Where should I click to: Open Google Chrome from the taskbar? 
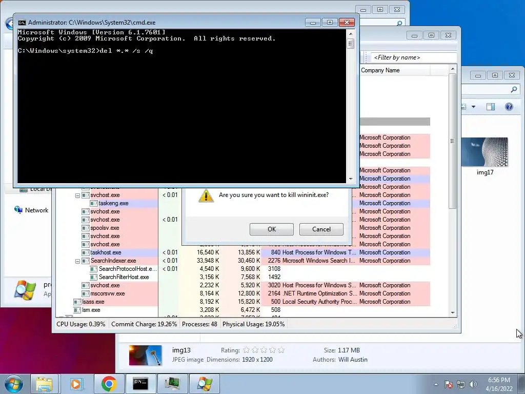coord(109,384)
